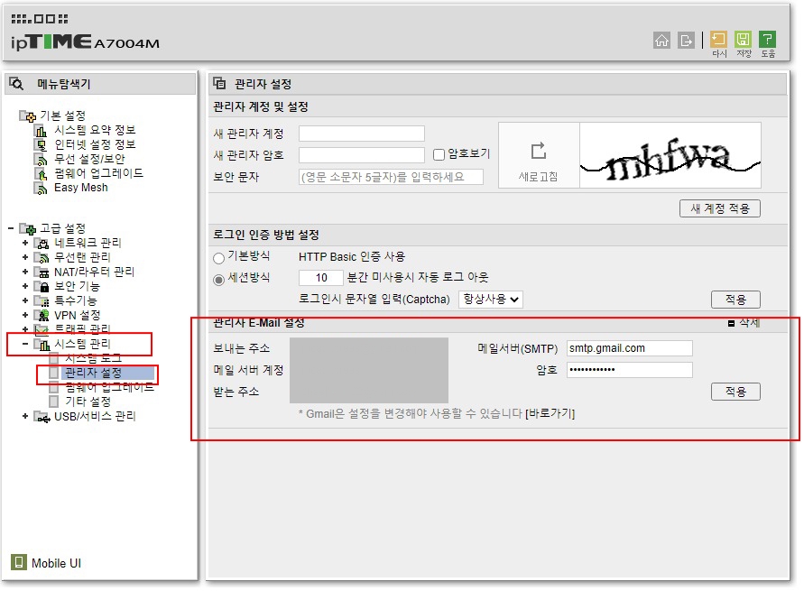
Task: Expand the USB/서비스 관리 node
Action: pos(24,416)
